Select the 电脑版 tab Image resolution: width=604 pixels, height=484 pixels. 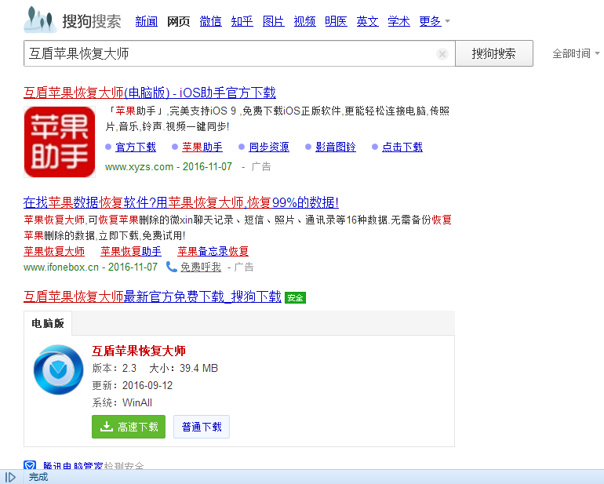(x=48, y=323)
